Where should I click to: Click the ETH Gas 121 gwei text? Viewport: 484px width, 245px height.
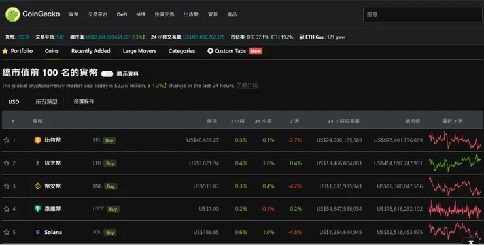click(325, 37)
